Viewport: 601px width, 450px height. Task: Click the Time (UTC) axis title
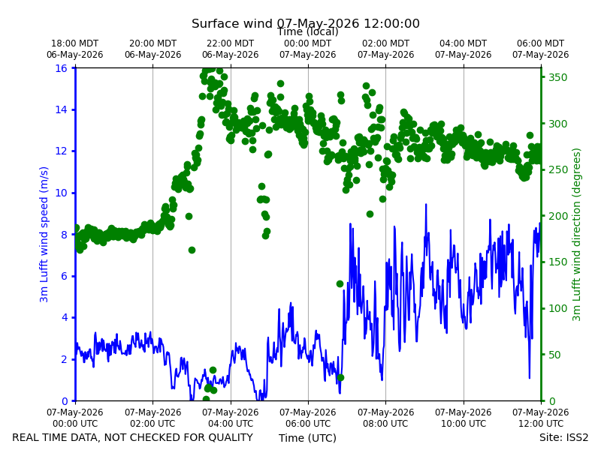(307, 438)
